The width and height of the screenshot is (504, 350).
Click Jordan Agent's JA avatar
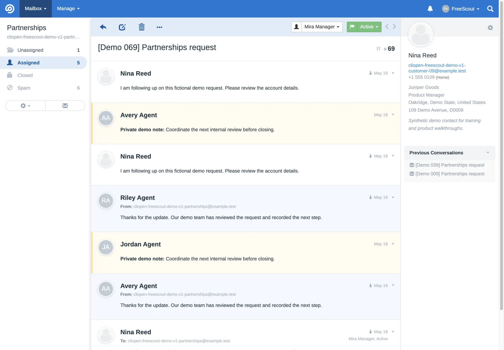tap(106, 247)
